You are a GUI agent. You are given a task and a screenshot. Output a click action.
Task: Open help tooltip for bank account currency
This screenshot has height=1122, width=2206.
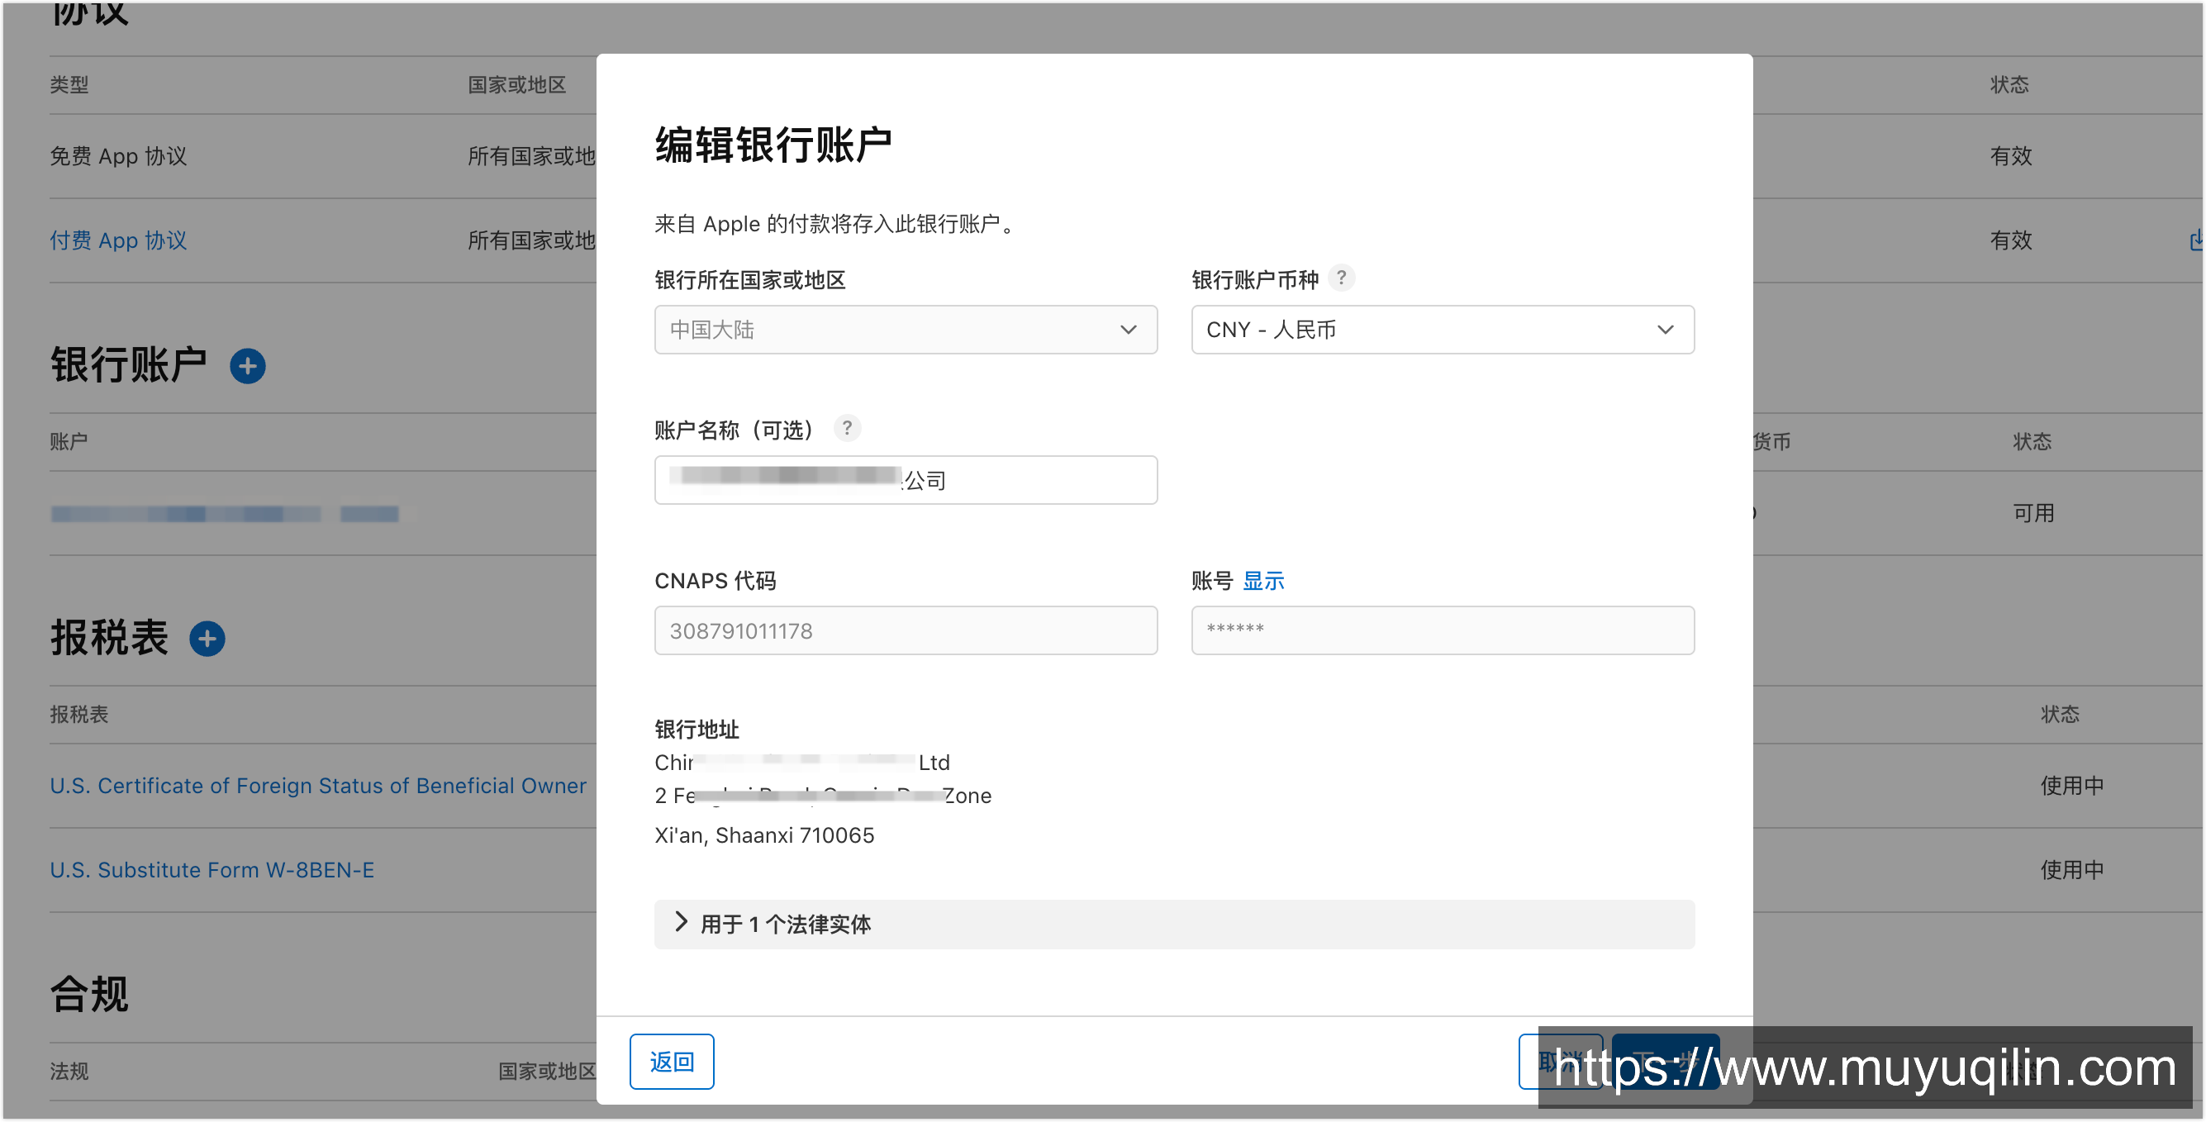[x=1341, y=278]
